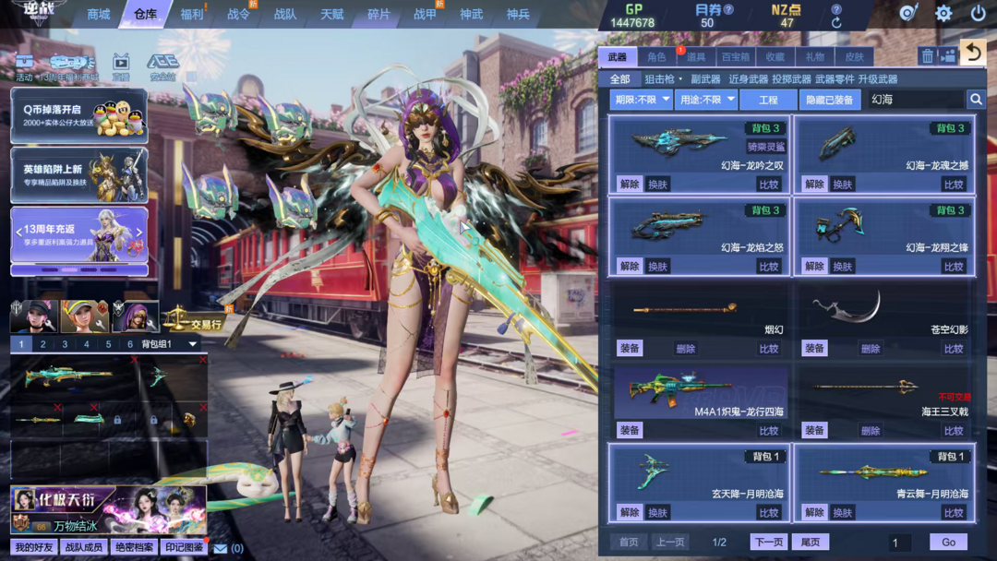
Task: Select loadout tab 5
Action: click(x=108, y=344)
